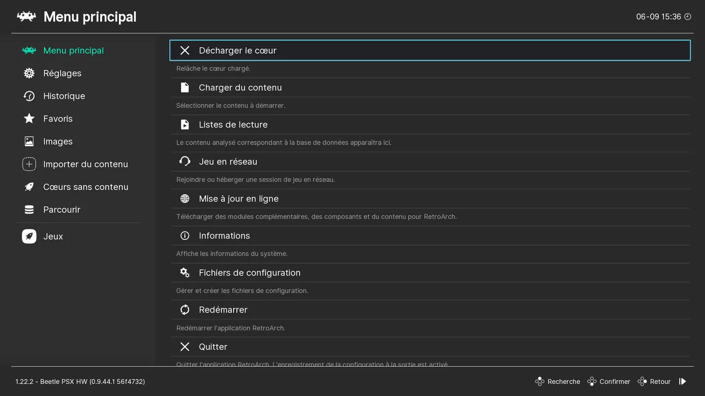
Task: Switch to the Réglages sidebar entry
Action: pyautogui.click(x=78, y=73)
